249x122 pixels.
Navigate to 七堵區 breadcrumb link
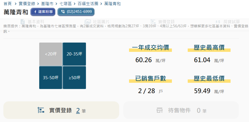tap(65, 4)
